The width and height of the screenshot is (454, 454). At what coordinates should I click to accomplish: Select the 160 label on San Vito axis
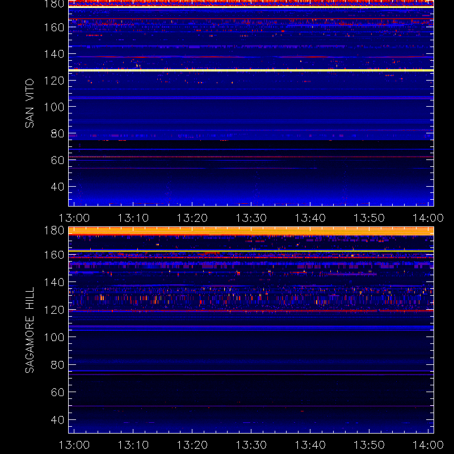point(54,27)
